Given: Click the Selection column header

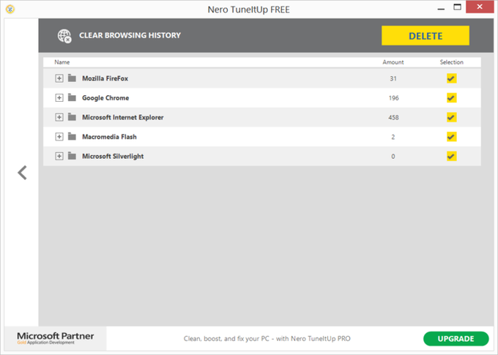Looking at the screenshot, I should (451, 62).
